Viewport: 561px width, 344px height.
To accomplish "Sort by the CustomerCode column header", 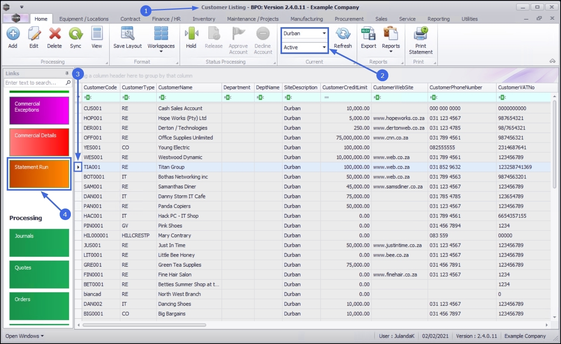I will [101, 87].
